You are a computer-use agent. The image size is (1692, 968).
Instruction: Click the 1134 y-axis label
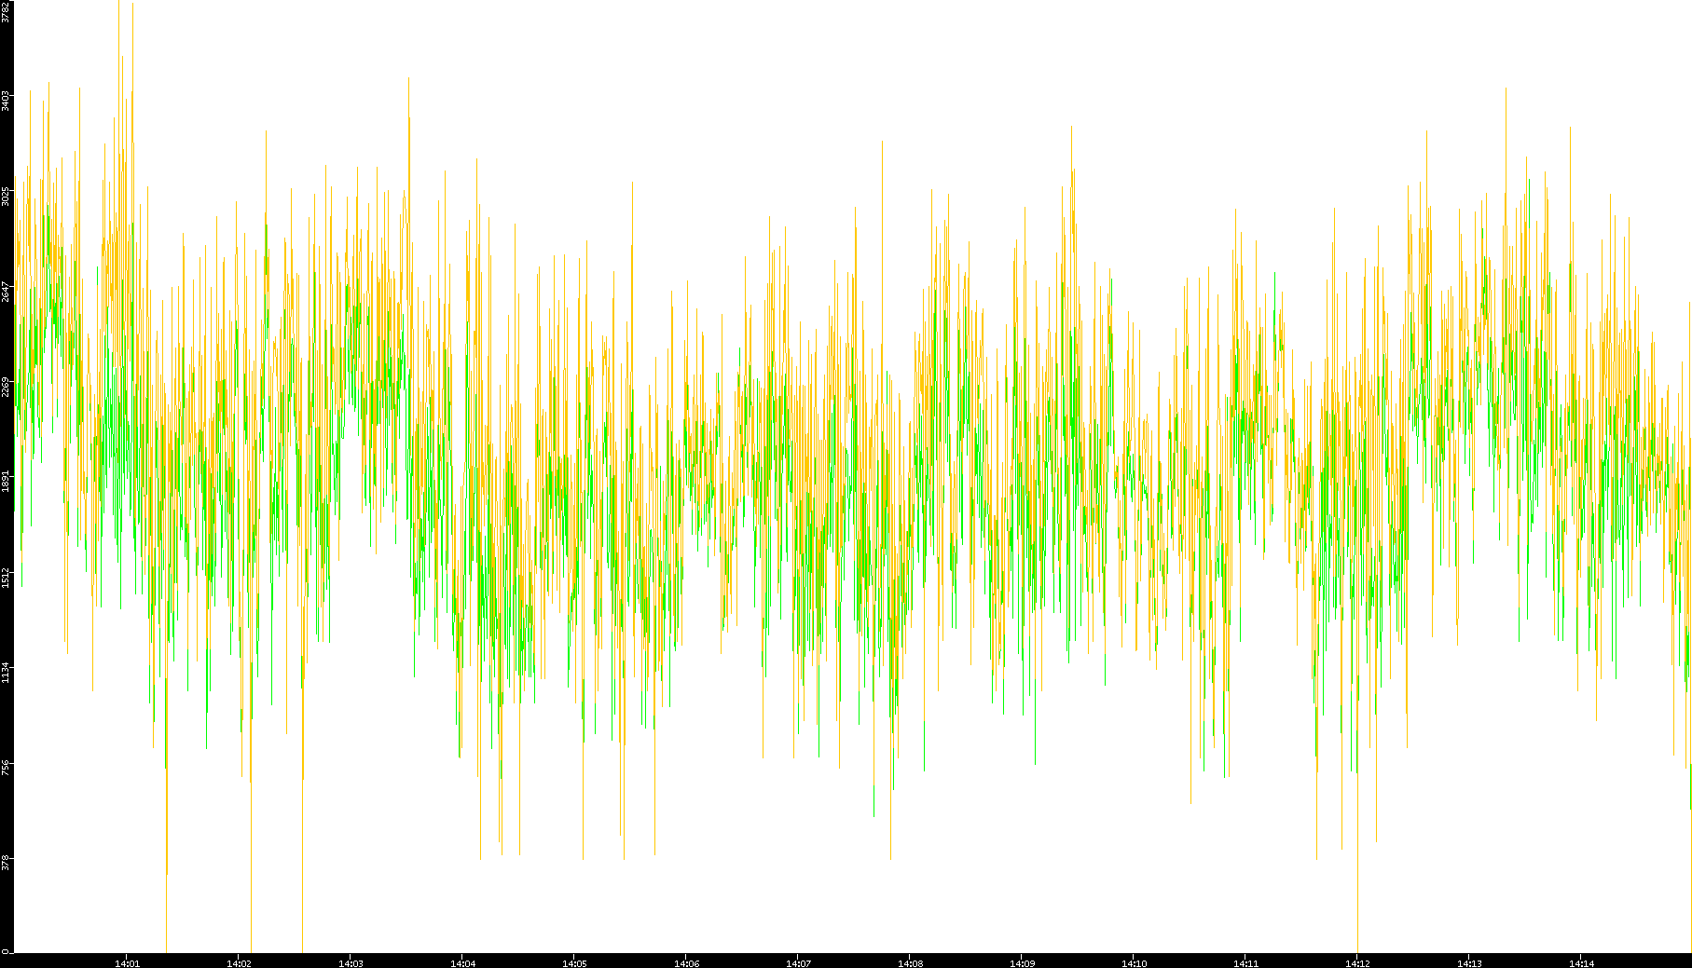click(6, 672)
